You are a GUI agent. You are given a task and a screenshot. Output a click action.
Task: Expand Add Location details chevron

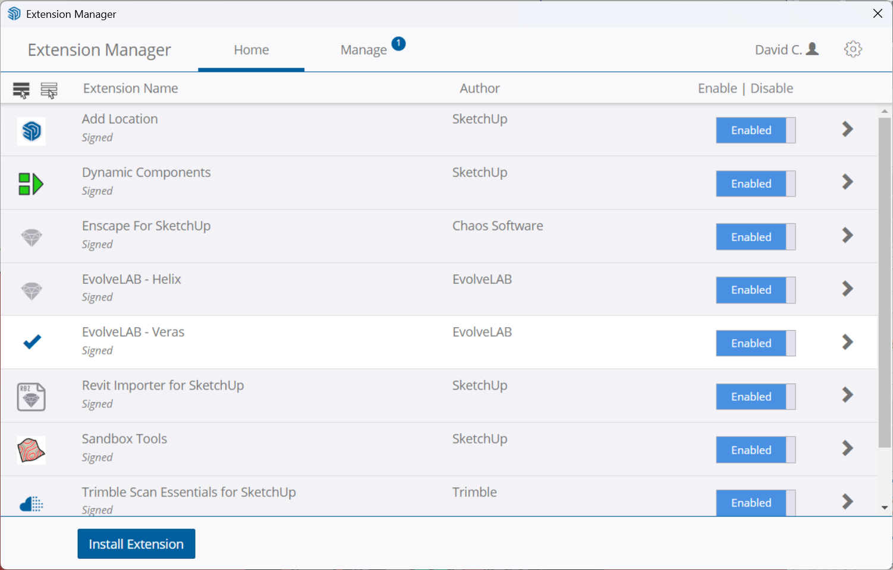pos(848,129)
